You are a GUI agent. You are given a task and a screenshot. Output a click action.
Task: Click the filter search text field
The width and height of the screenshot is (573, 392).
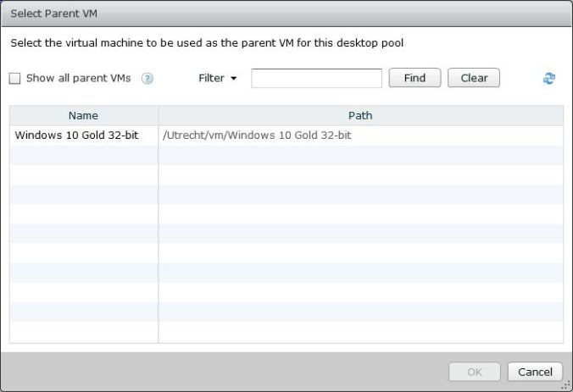(x=316, y=78)
